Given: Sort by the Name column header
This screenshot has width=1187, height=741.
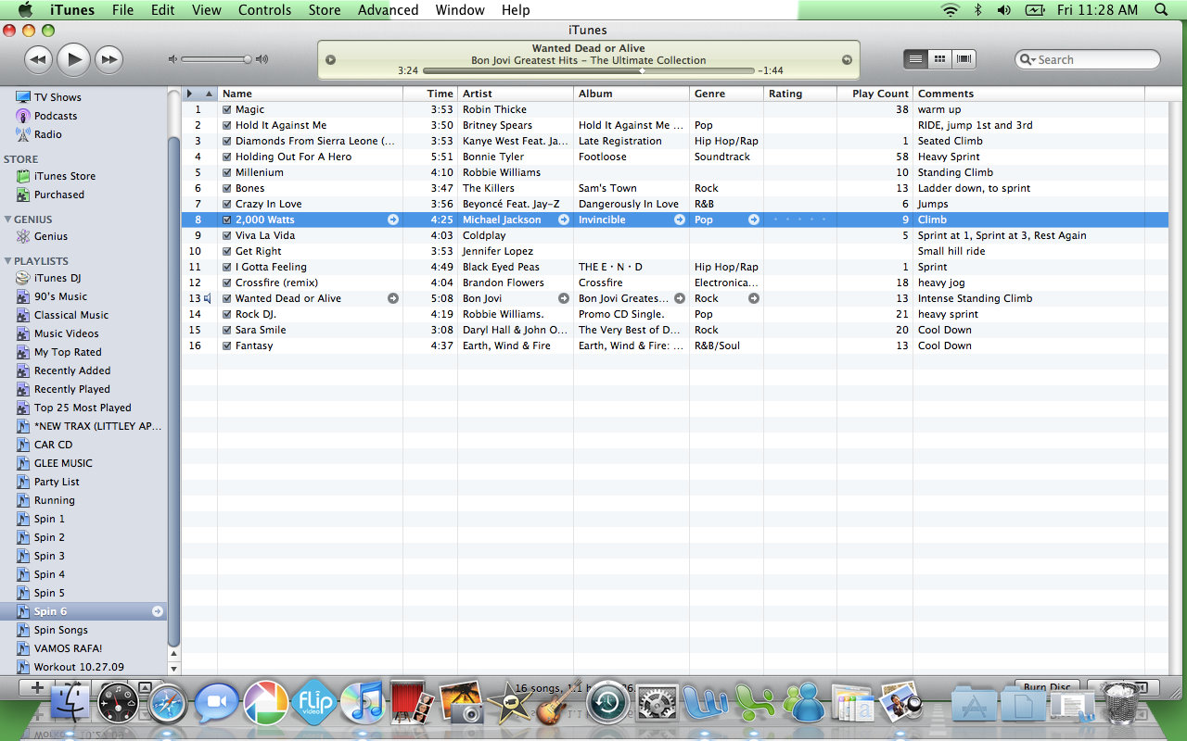Looking at the screenshot, I should (311, 94).
